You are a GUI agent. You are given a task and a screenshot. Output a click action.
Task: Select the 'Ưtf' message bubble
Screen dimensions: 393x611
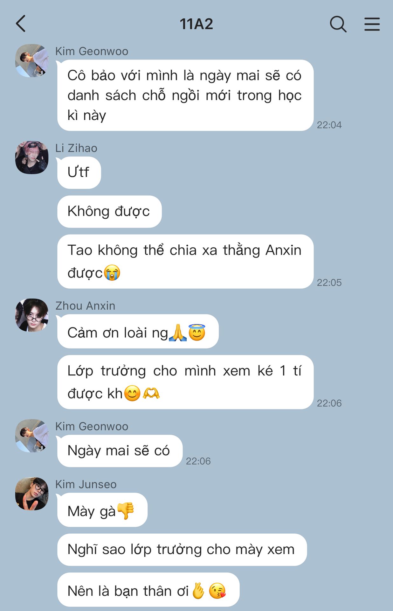[x=79, y=172]
